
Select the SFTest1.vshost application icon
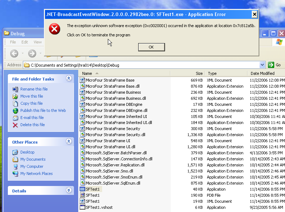pos(82,207)
